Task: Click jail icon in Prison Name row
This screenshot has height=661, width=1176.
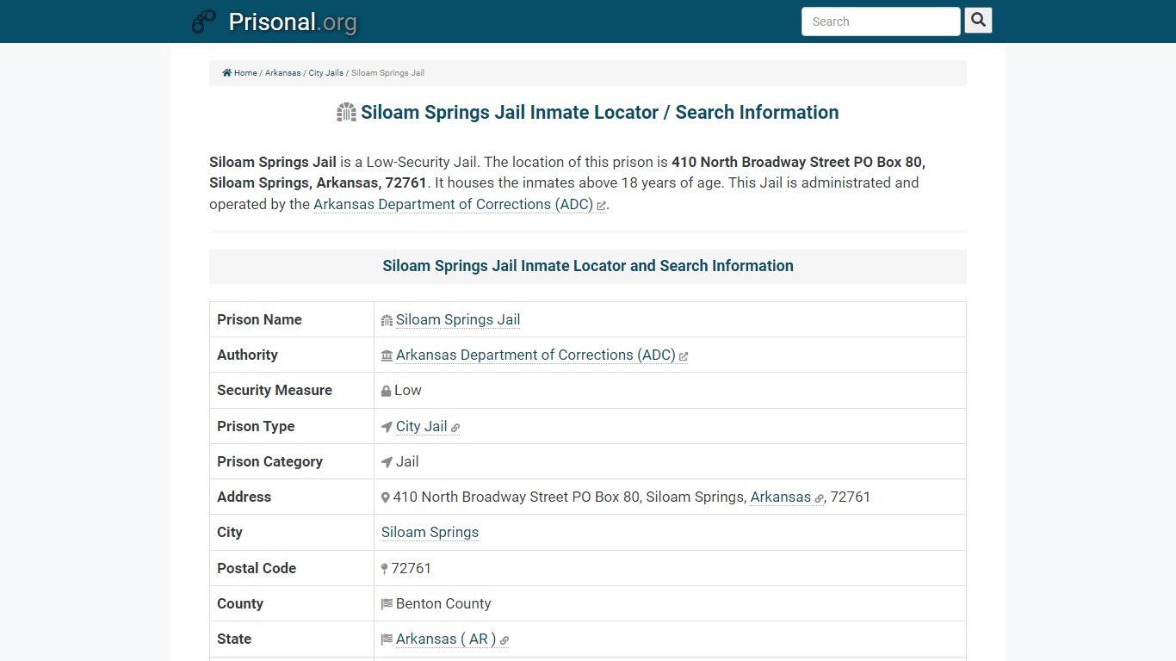Action: pyautogui.click(x=387, y=320)
